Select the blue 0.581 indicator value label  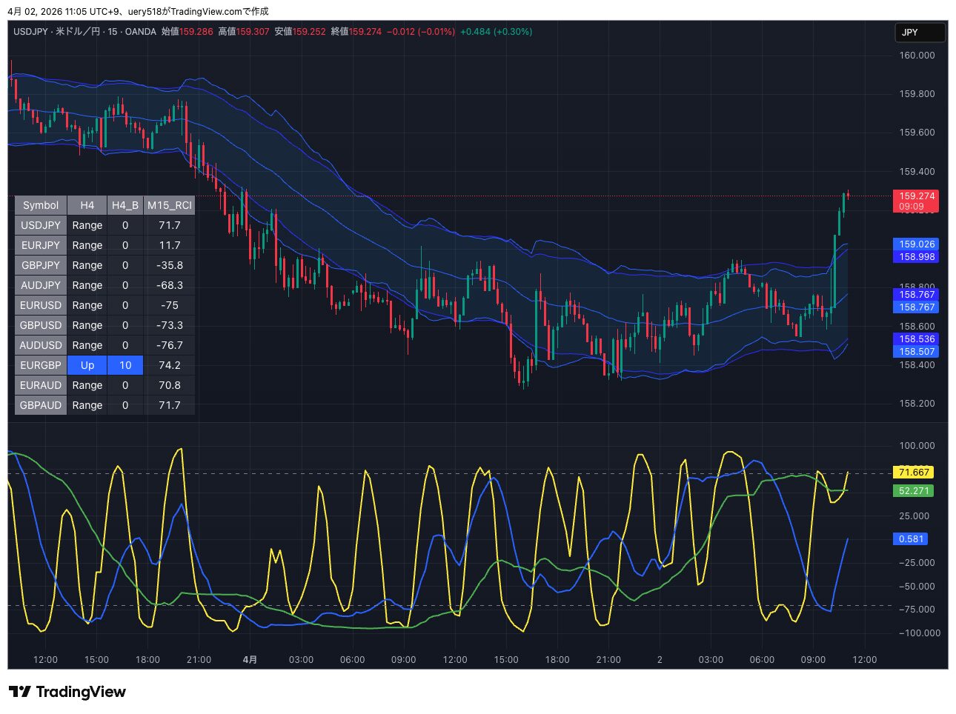tap(911, 539)
